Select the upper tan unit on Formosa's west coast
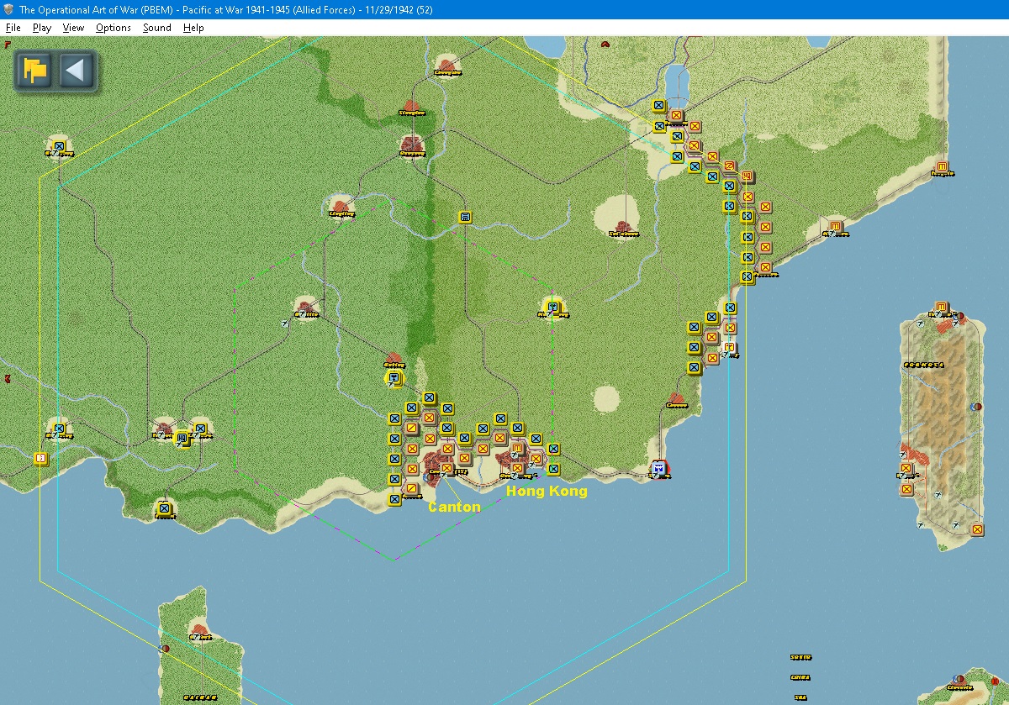The image size is (1009, 705). coord(906,468)
